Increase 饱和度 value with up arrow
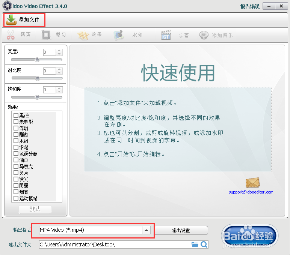The height and width of the screenshot is (255, 290). pyautogui.click(x=59, y=88)
